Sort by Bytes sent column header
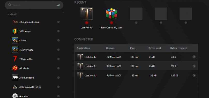This screenshot has height=98, width=209. click(x=155, y=48)
